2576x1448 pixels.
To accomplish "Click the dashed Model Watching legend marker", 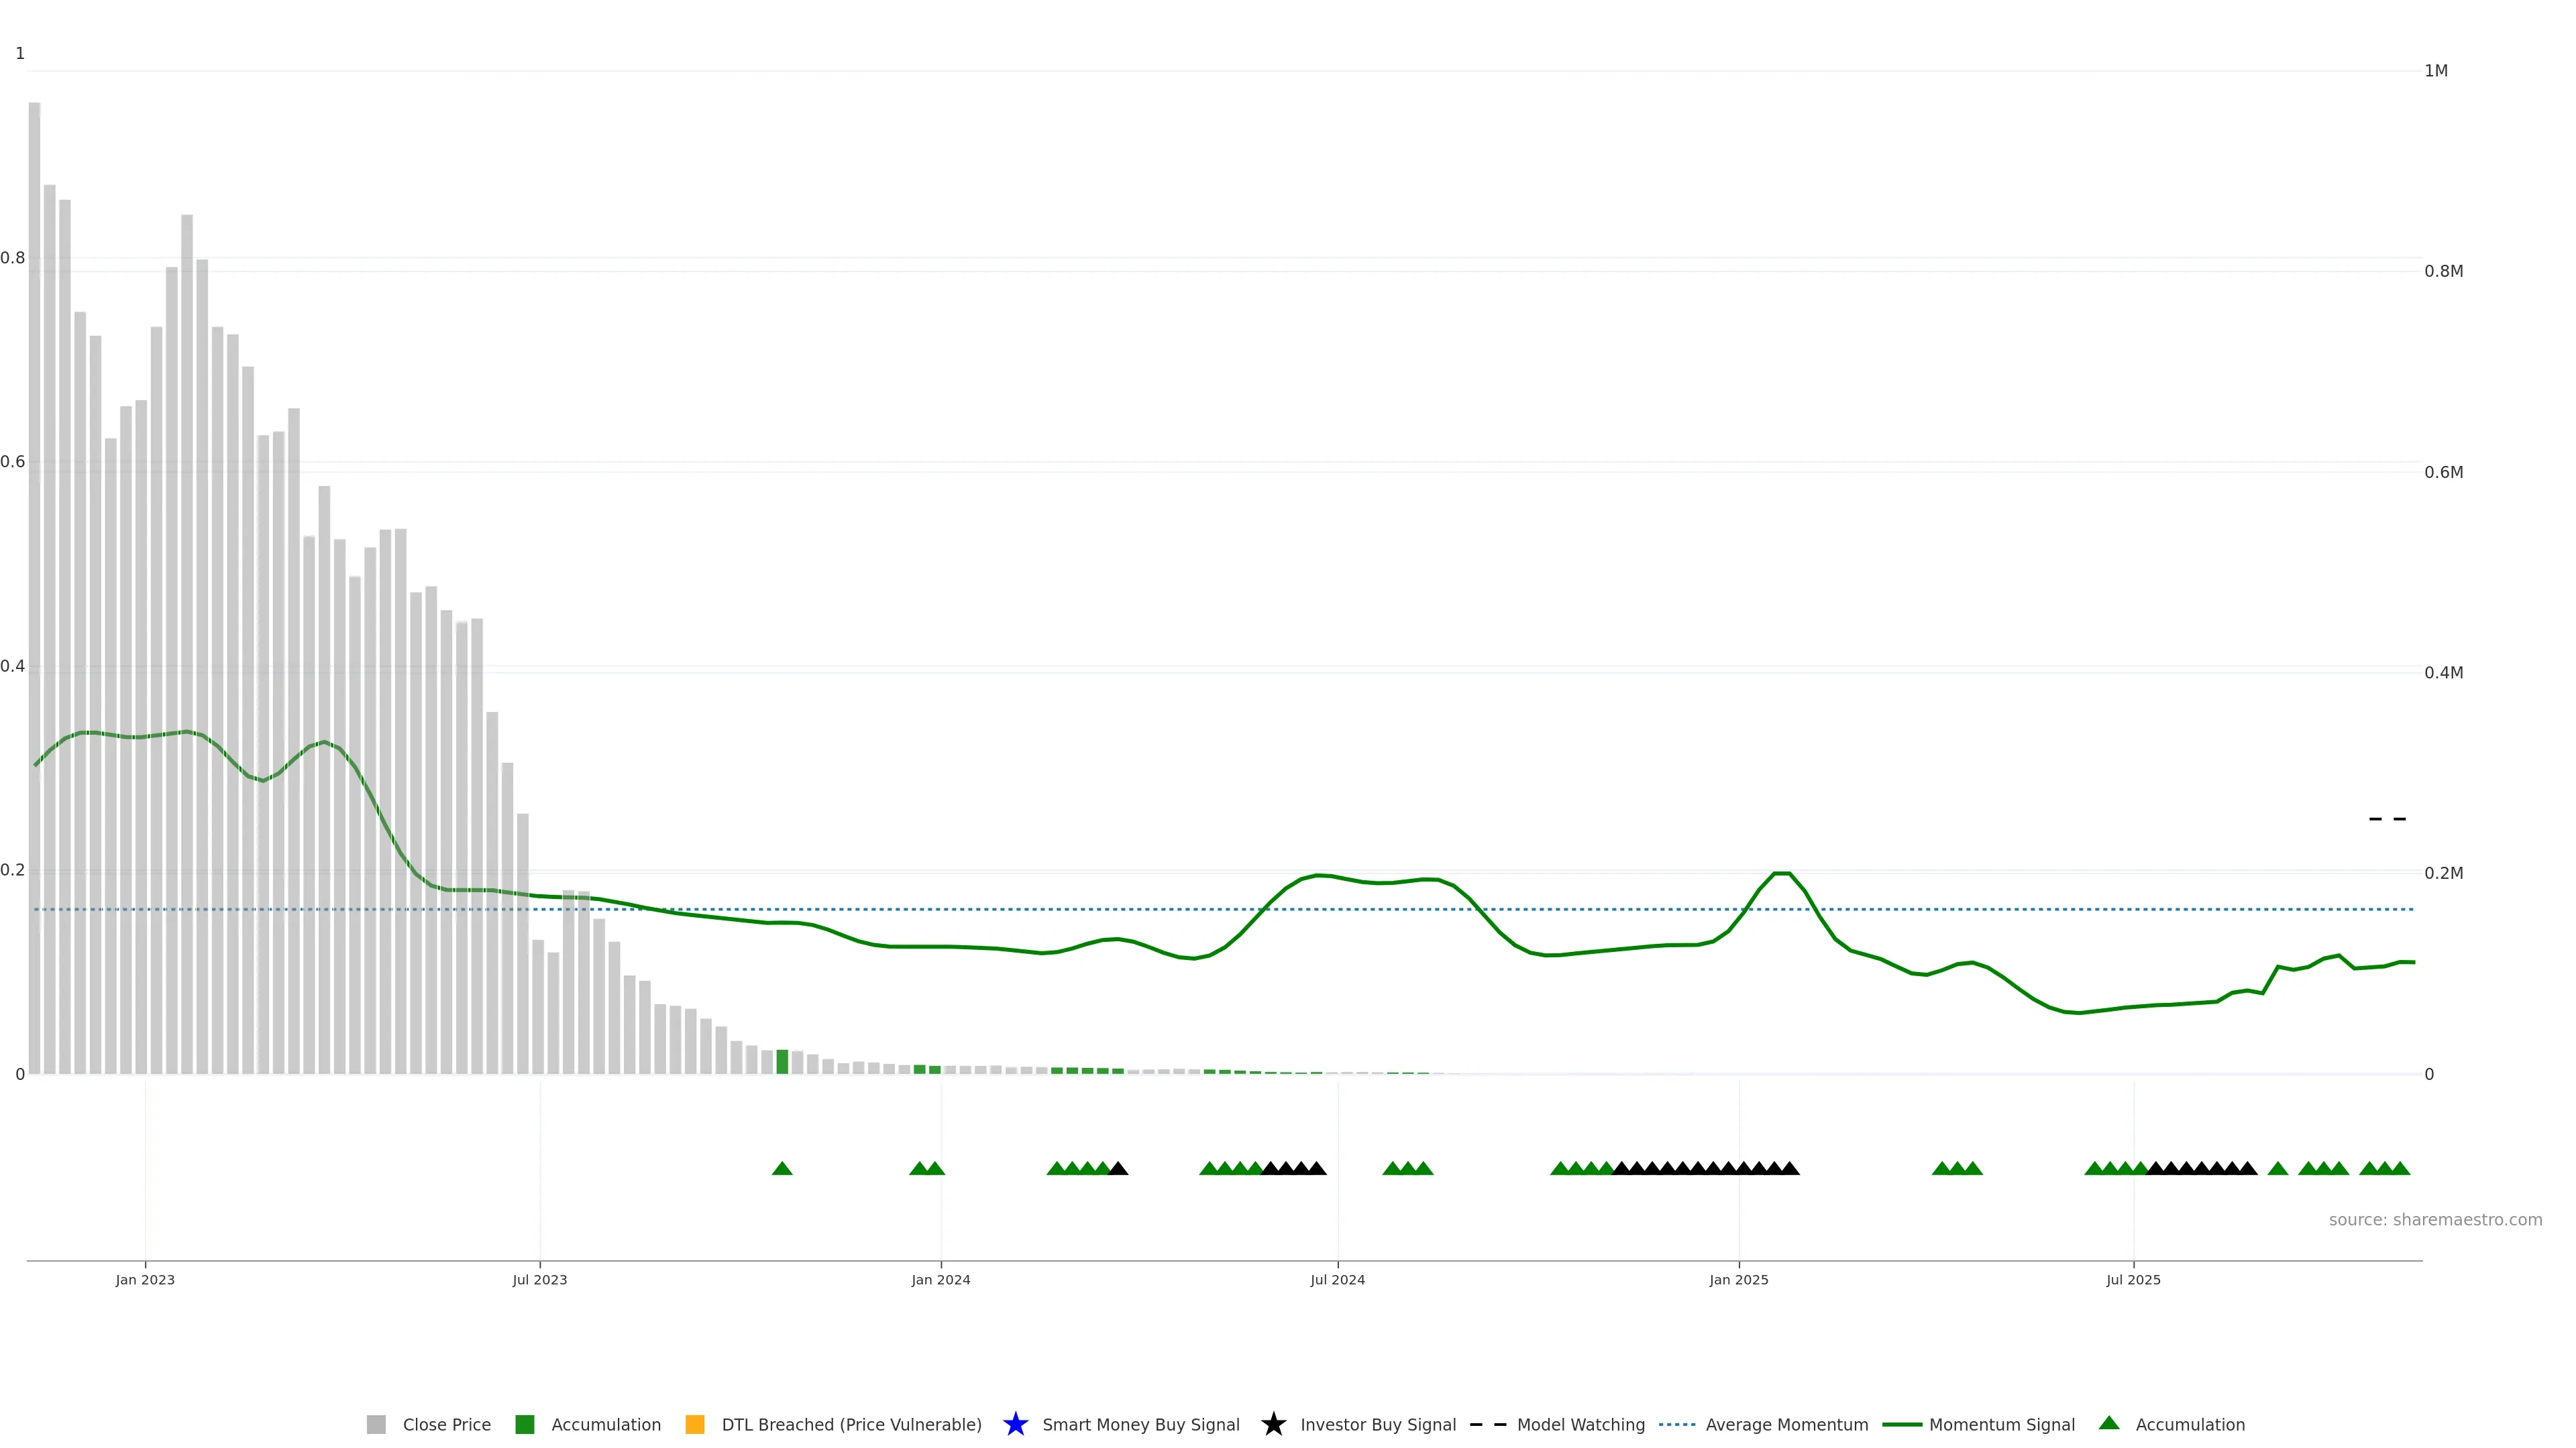I will (x=1488, y=1424).
